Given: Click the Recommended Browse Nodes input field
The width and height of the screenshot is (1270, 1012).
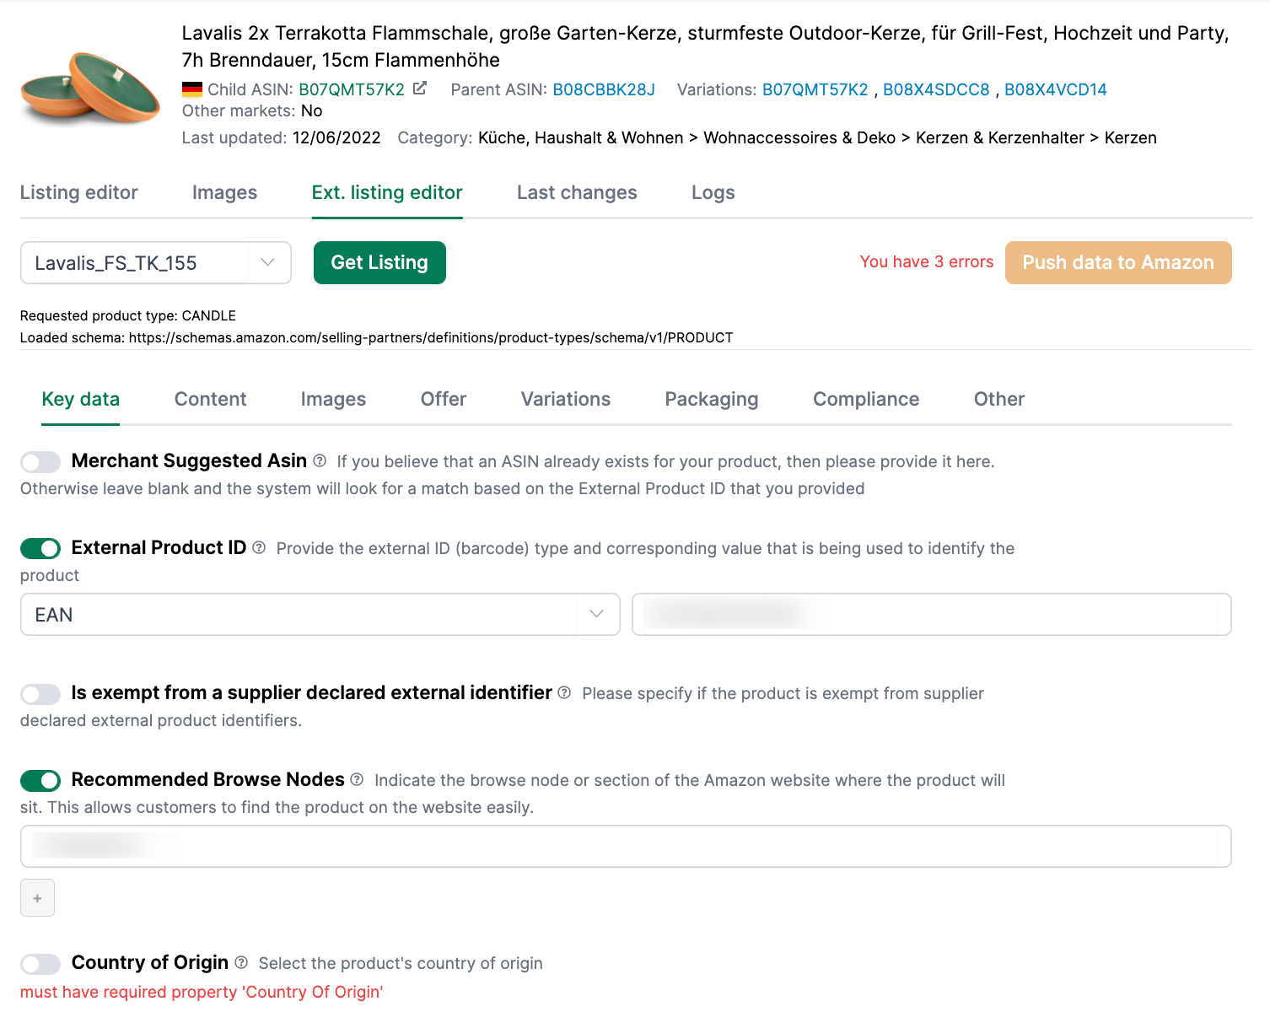Looking at the screenshot, I should (x=626, y=846).
